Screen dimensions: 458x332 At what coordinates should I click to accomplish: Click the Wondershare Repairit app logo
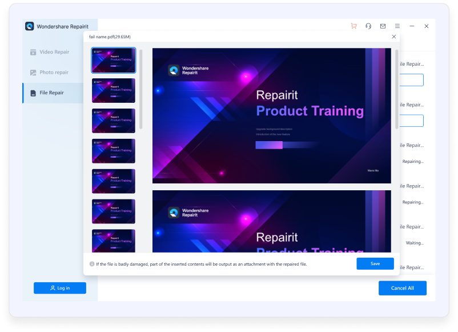pos(30,26)
